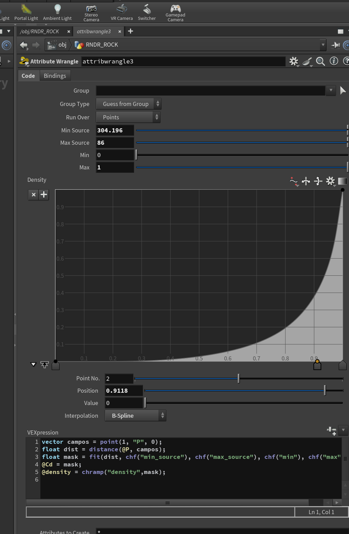
Task: Open the node info icon
Action: (x=334, y=61)
